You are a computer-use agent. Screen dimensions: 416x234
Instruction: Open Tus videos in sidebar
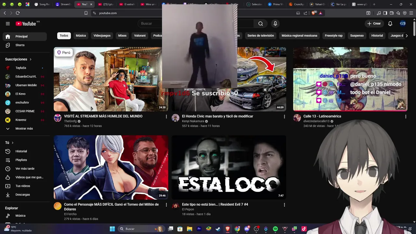click(25, 186)
